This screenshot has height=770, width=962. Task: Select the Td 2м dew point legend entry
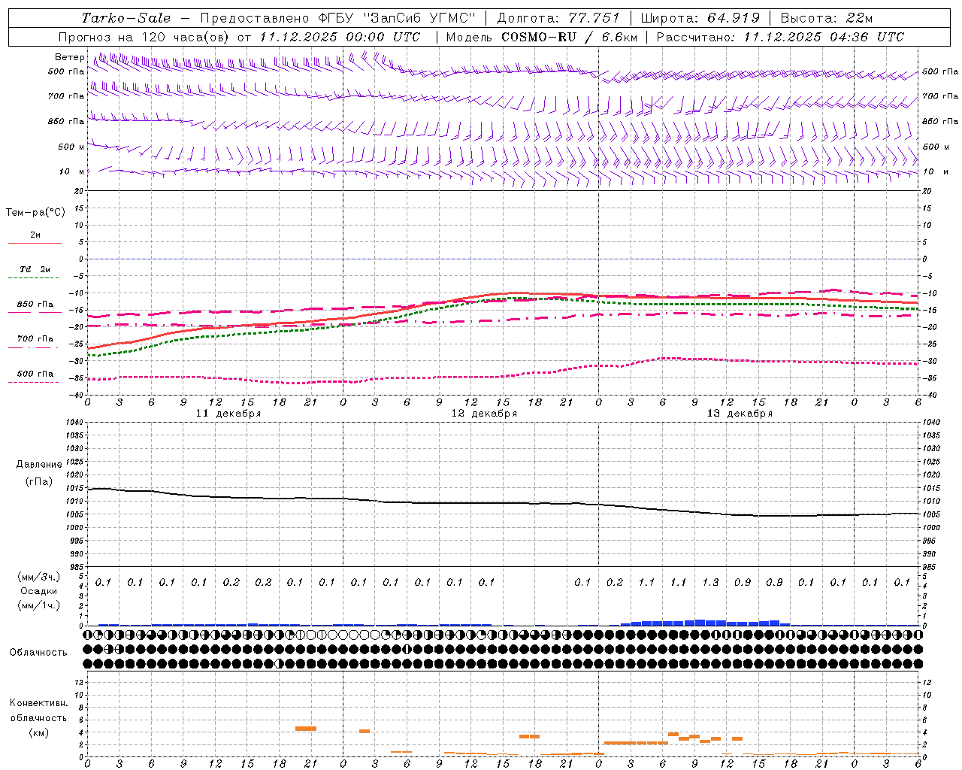(35, 268)
